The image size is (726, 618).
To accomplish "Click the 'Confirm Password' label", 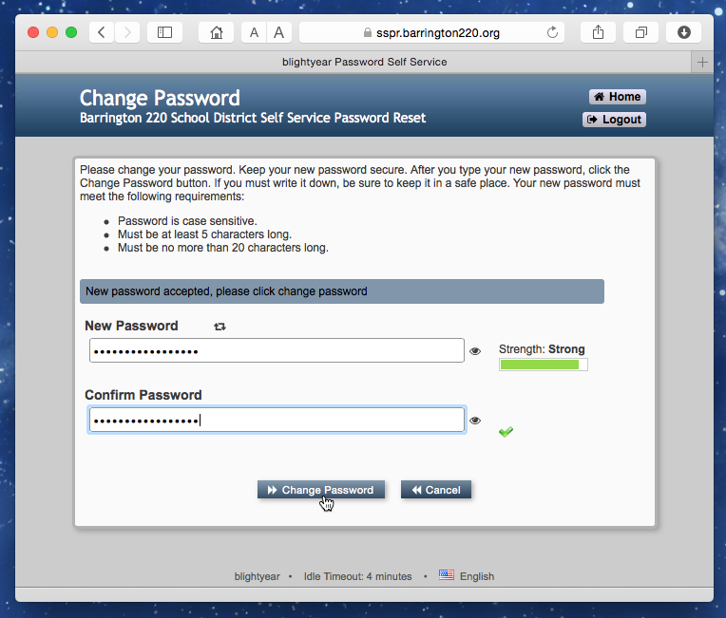I will click(x=143, y=395).
